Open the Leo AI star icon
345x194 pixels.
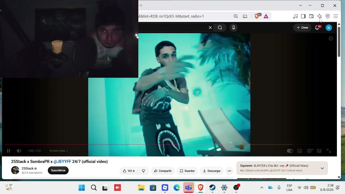319,16
